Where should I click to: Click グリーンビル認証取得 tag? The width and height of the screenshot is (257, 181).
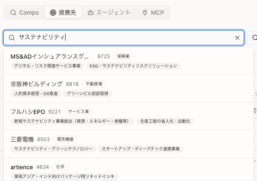pyautogui.click(x=87, y=93)
